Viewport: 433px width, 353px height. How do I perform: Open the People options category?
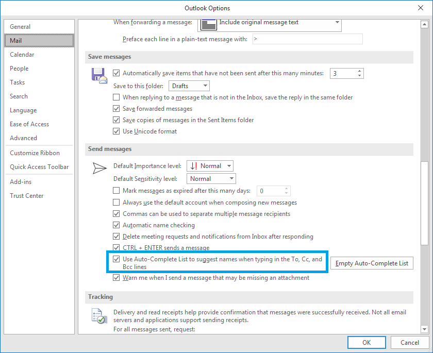(x=39, y=69)
